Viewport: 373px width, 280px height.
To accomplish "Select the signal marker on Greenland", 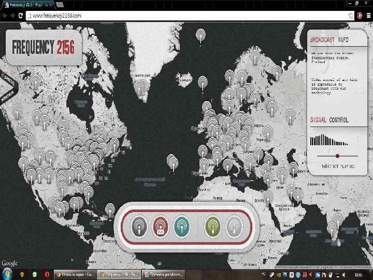I will 141,88.
